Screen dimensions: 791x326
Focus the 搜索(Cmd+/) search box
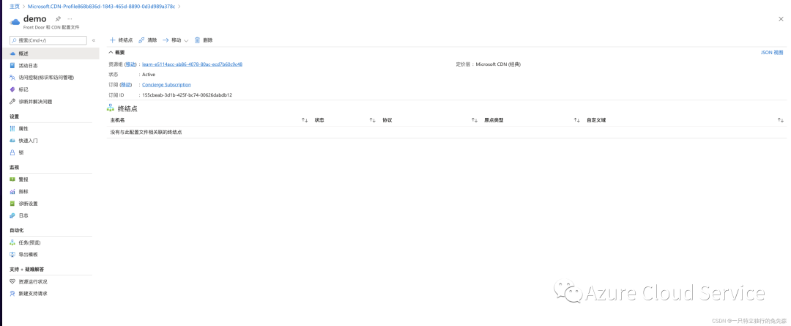pyautogui.click(x=48, y=40)
